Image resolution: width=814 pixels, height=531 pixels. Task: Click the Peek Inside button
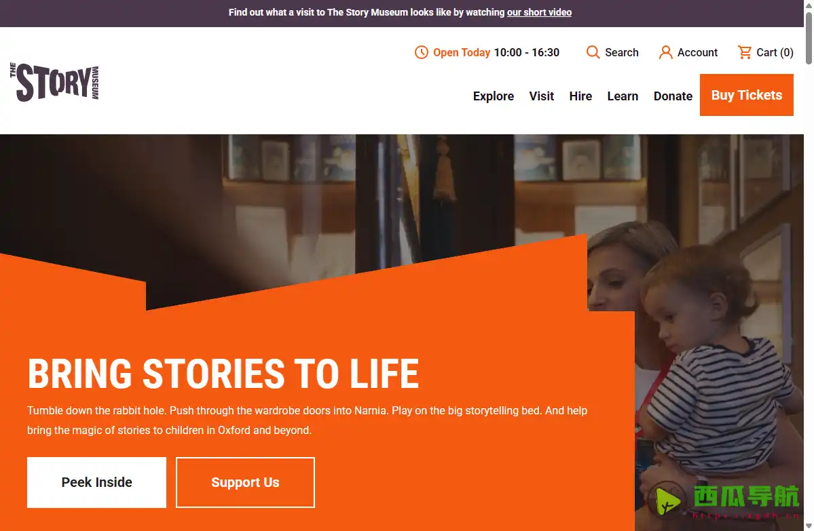click(x=96, y=482)
